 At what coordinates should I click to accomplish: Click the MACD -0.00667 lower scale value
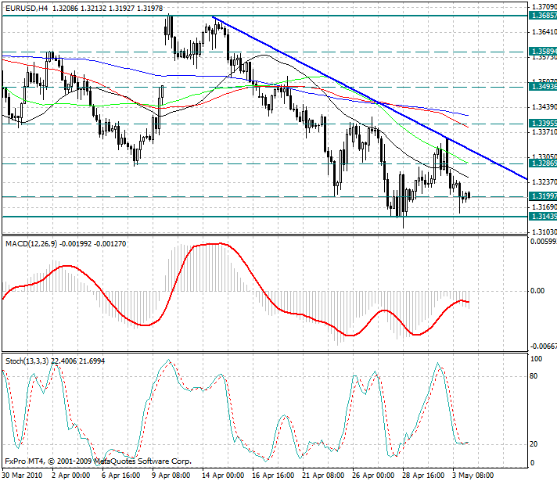click(544, 346)
